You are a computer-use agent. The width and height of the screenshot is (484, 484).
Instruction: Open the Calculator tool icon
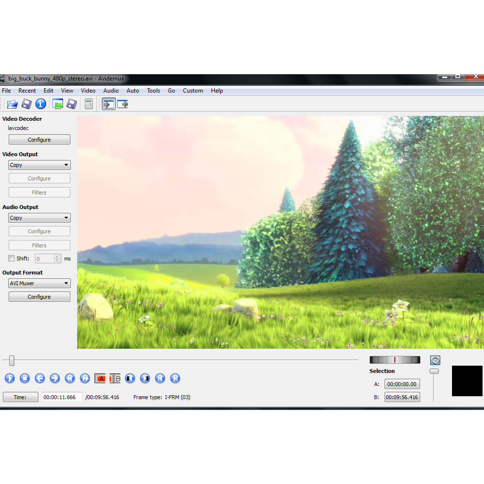click(x=88, y=104)
